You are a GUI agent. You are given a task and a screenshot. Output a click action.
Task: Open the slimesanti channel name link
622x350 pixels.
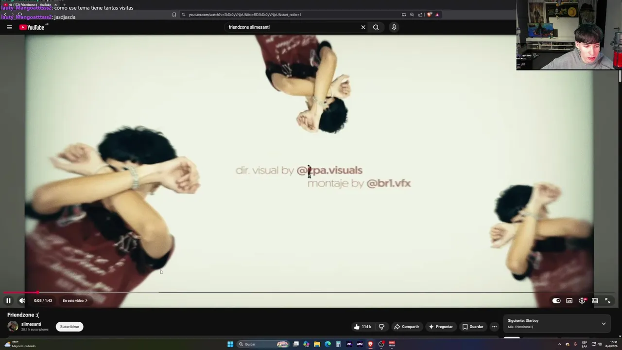[x=31, y=324]
